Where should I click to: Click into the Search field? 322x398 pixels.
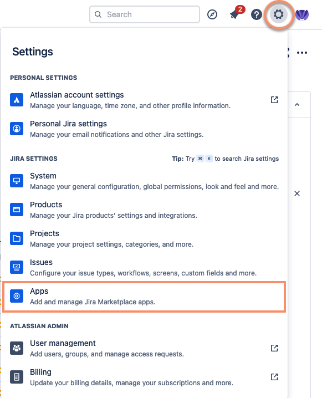click(x=145, y=14)
